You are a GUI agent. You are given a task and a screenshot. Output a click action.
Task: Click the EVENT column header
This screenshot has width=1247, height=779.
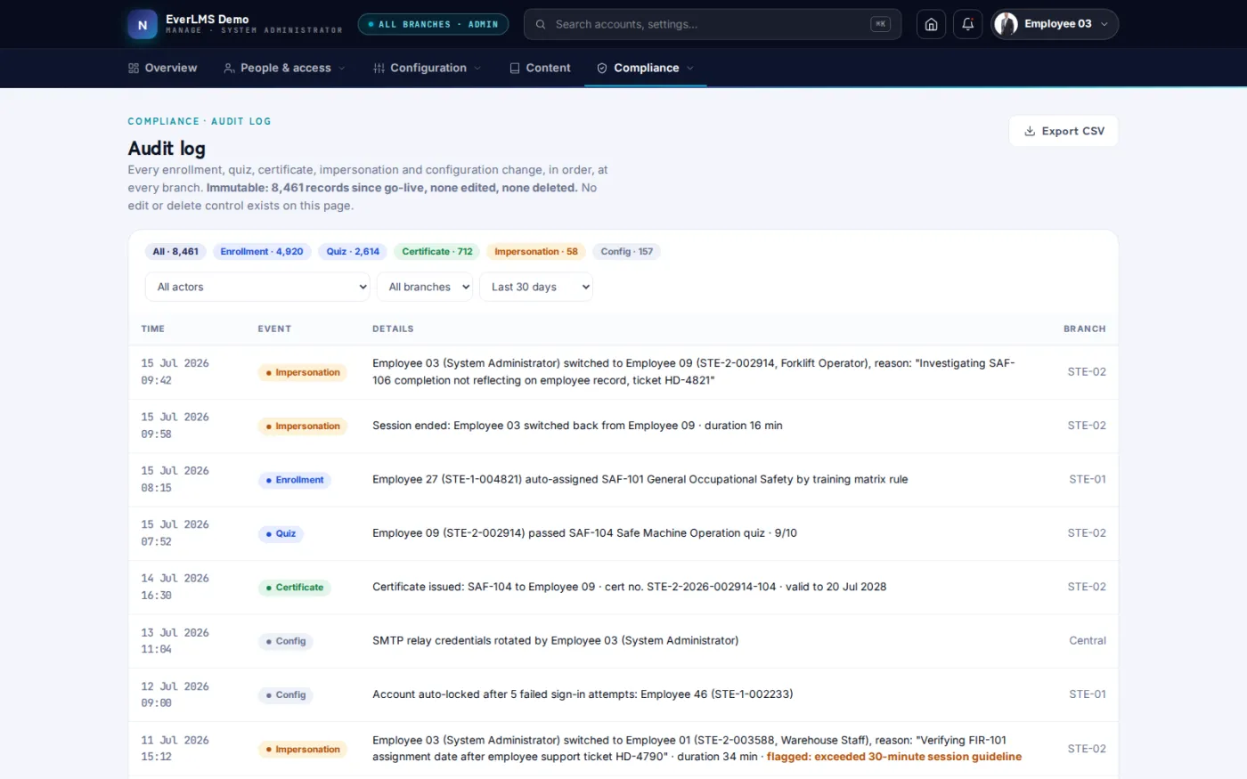[274, 329]
